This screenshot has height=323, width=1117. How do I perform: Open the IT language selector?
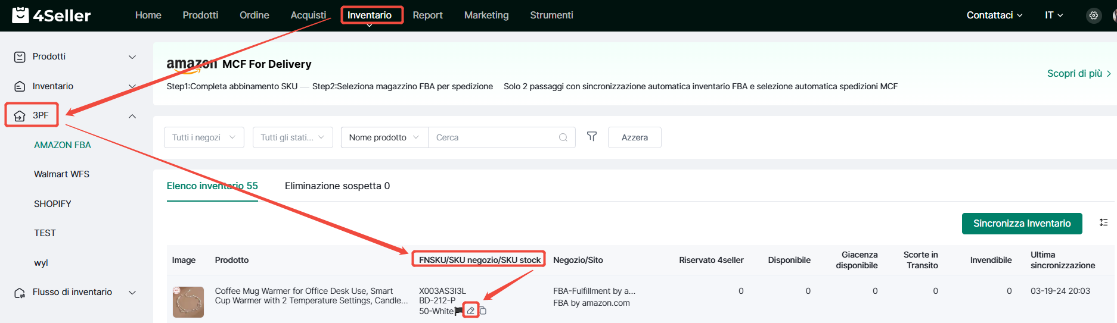tap(1053, 15)
